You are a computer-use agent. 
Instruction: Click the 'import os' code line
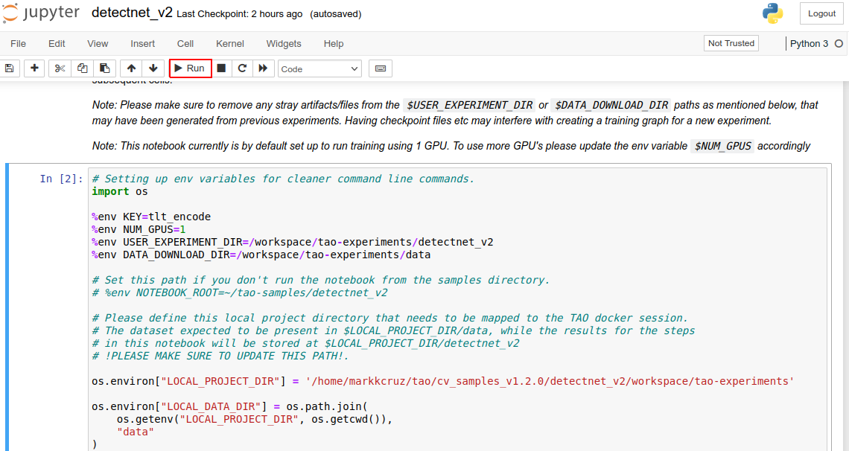[x=120, y=191]
